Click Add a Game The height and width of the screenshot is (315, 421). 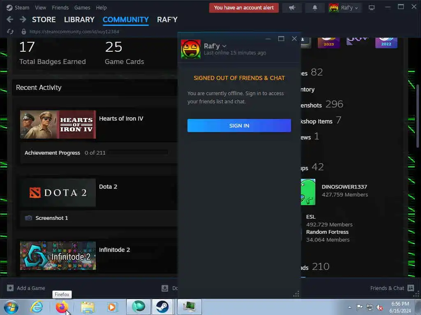pos(31,288)
